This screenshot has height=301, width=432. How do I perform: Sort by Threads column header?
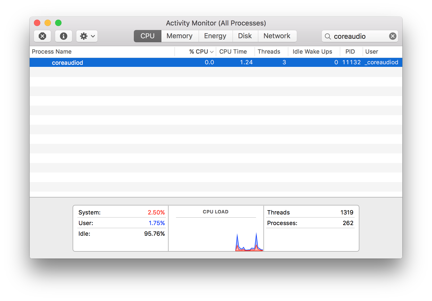(x=271, y=51)
